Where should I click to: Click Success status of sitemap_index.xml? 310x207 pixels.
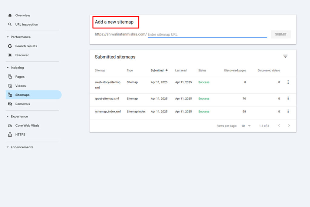tap(204, 112)
